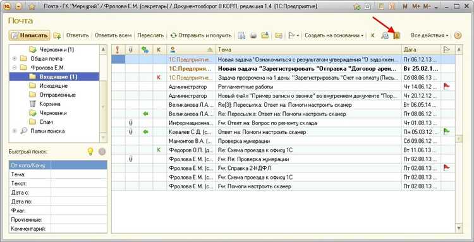Click the Тема search field
The height and width of the screenshot is (242, 474).
coord(78,174)
